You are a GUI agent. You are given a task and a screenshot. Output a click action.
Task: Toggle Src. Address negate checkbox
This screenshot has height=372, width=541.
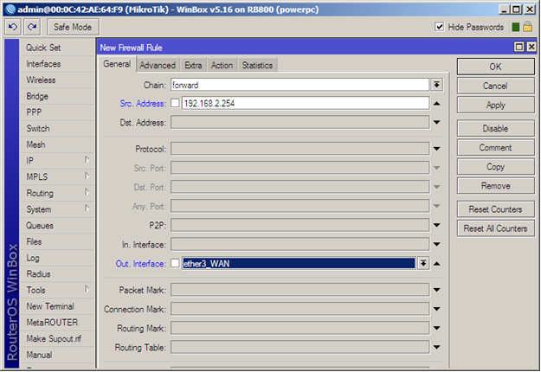click(x=175, y=103)
